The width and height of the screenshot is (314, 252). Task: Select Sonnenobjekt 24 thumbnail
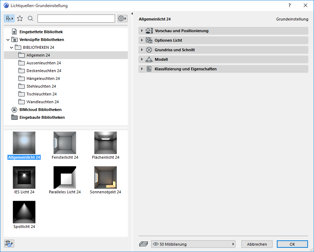[105, 177]
